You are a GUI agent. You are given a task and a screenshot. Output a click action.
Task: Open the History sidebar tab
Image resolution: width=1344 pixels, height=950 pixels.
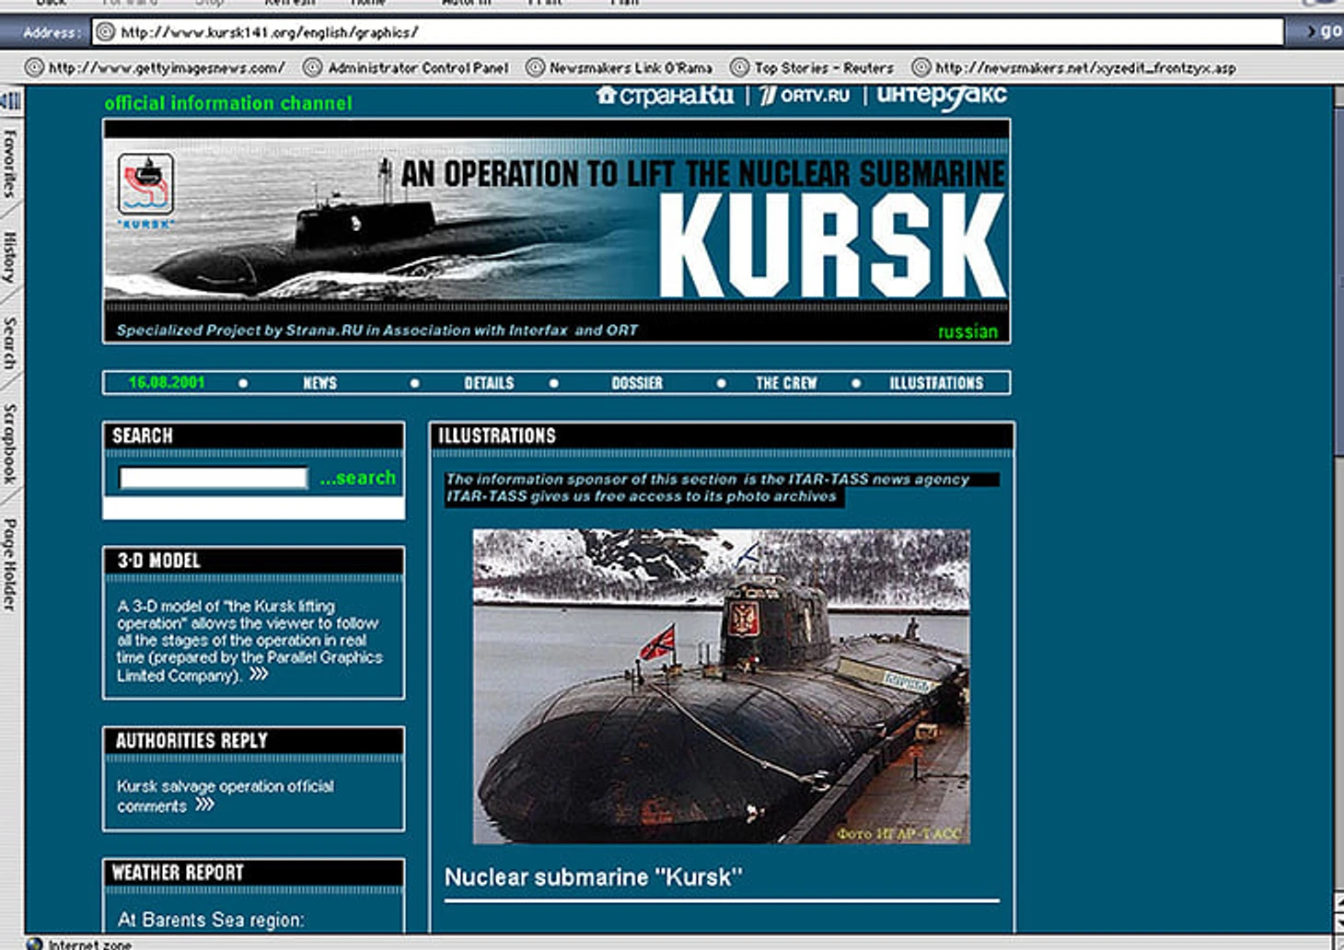10,256
